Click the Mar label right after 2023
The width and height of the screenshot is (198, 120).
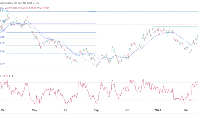pos(186,110)
